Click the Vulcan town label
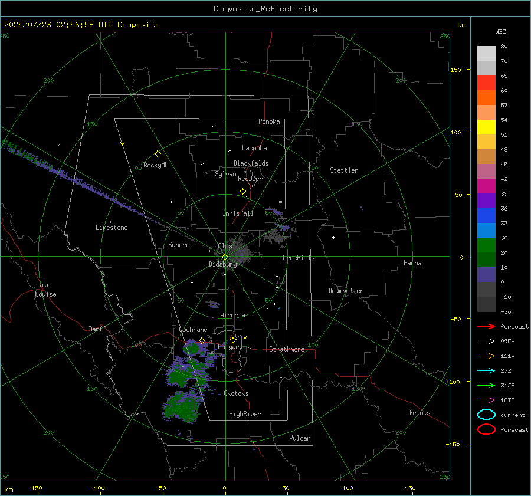531x496 pixels. pos(300,438)
